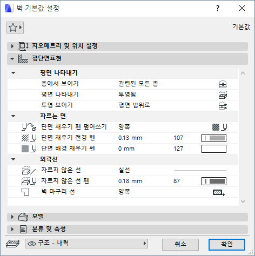Click the 층에서 보이기 story icon on right
Viewport: 255px width, 256px height.
pyautogui.click(x=223, y=84)
